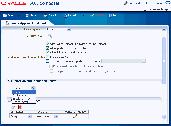Open the Assignees recipient dropdown
This screenshot has height=126, width=171.
point(56,116)
